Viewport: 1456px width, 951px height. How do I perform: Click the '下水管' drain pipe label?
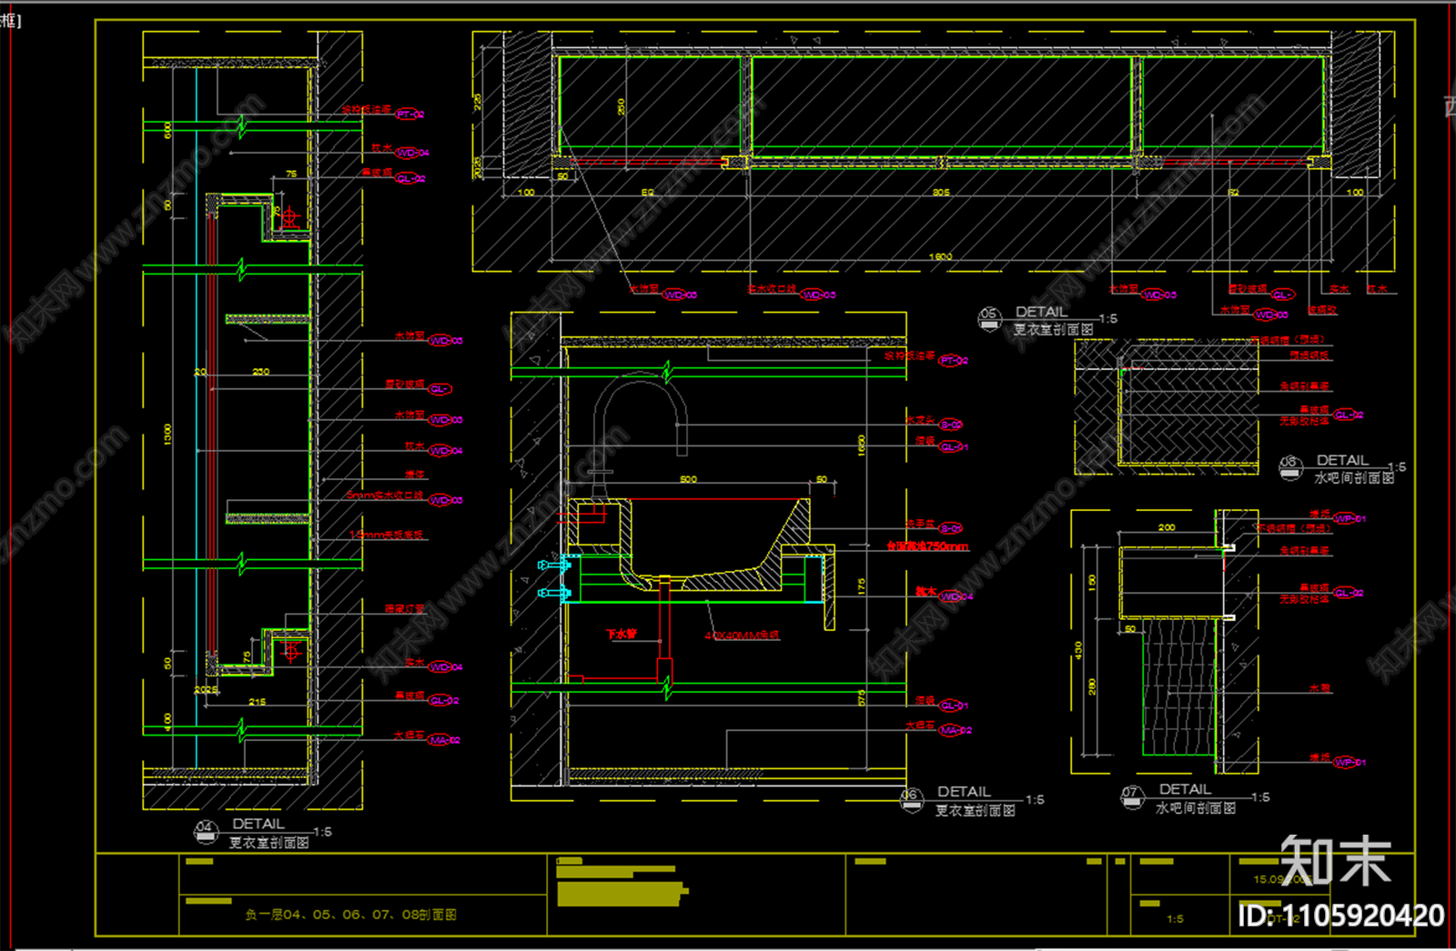pos(622,634)
